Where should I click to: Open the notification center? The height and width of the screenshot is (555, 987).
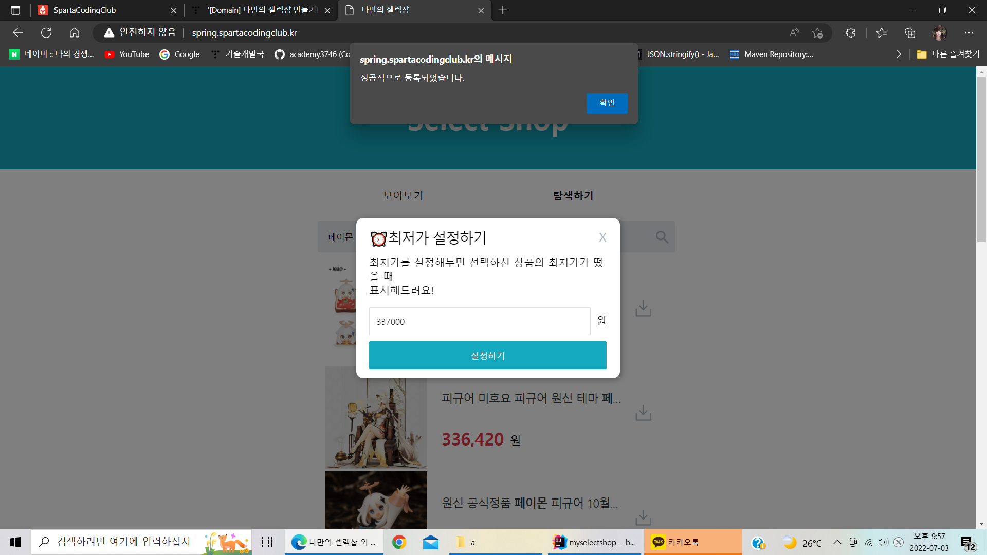pos(968,543)
